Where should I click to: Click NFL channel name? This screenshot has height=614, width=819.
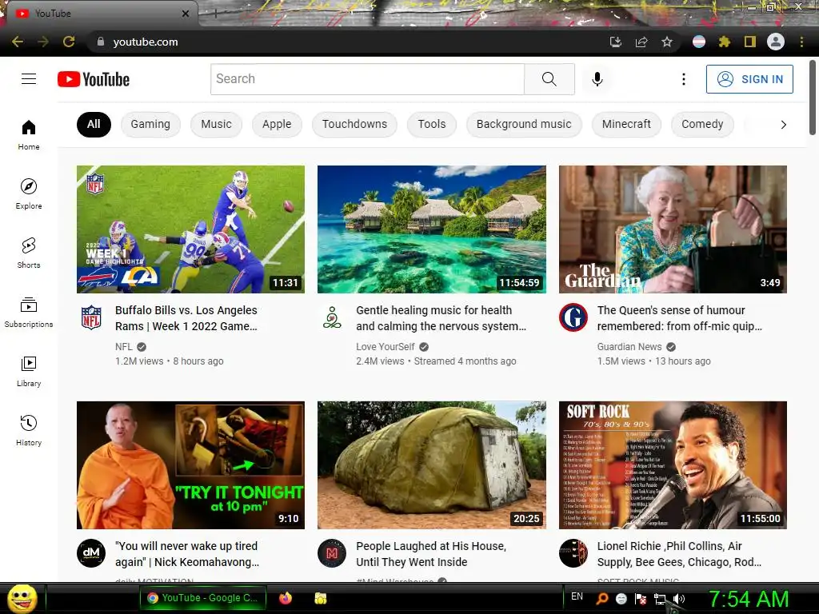pyautogui.click(x=124, y=347)
